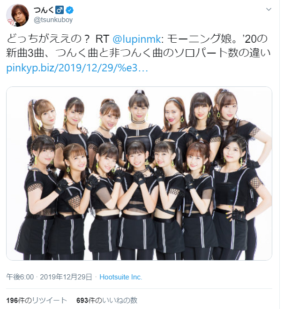
Task: Click the 196 retweet count number
Action: click(12, 301)
